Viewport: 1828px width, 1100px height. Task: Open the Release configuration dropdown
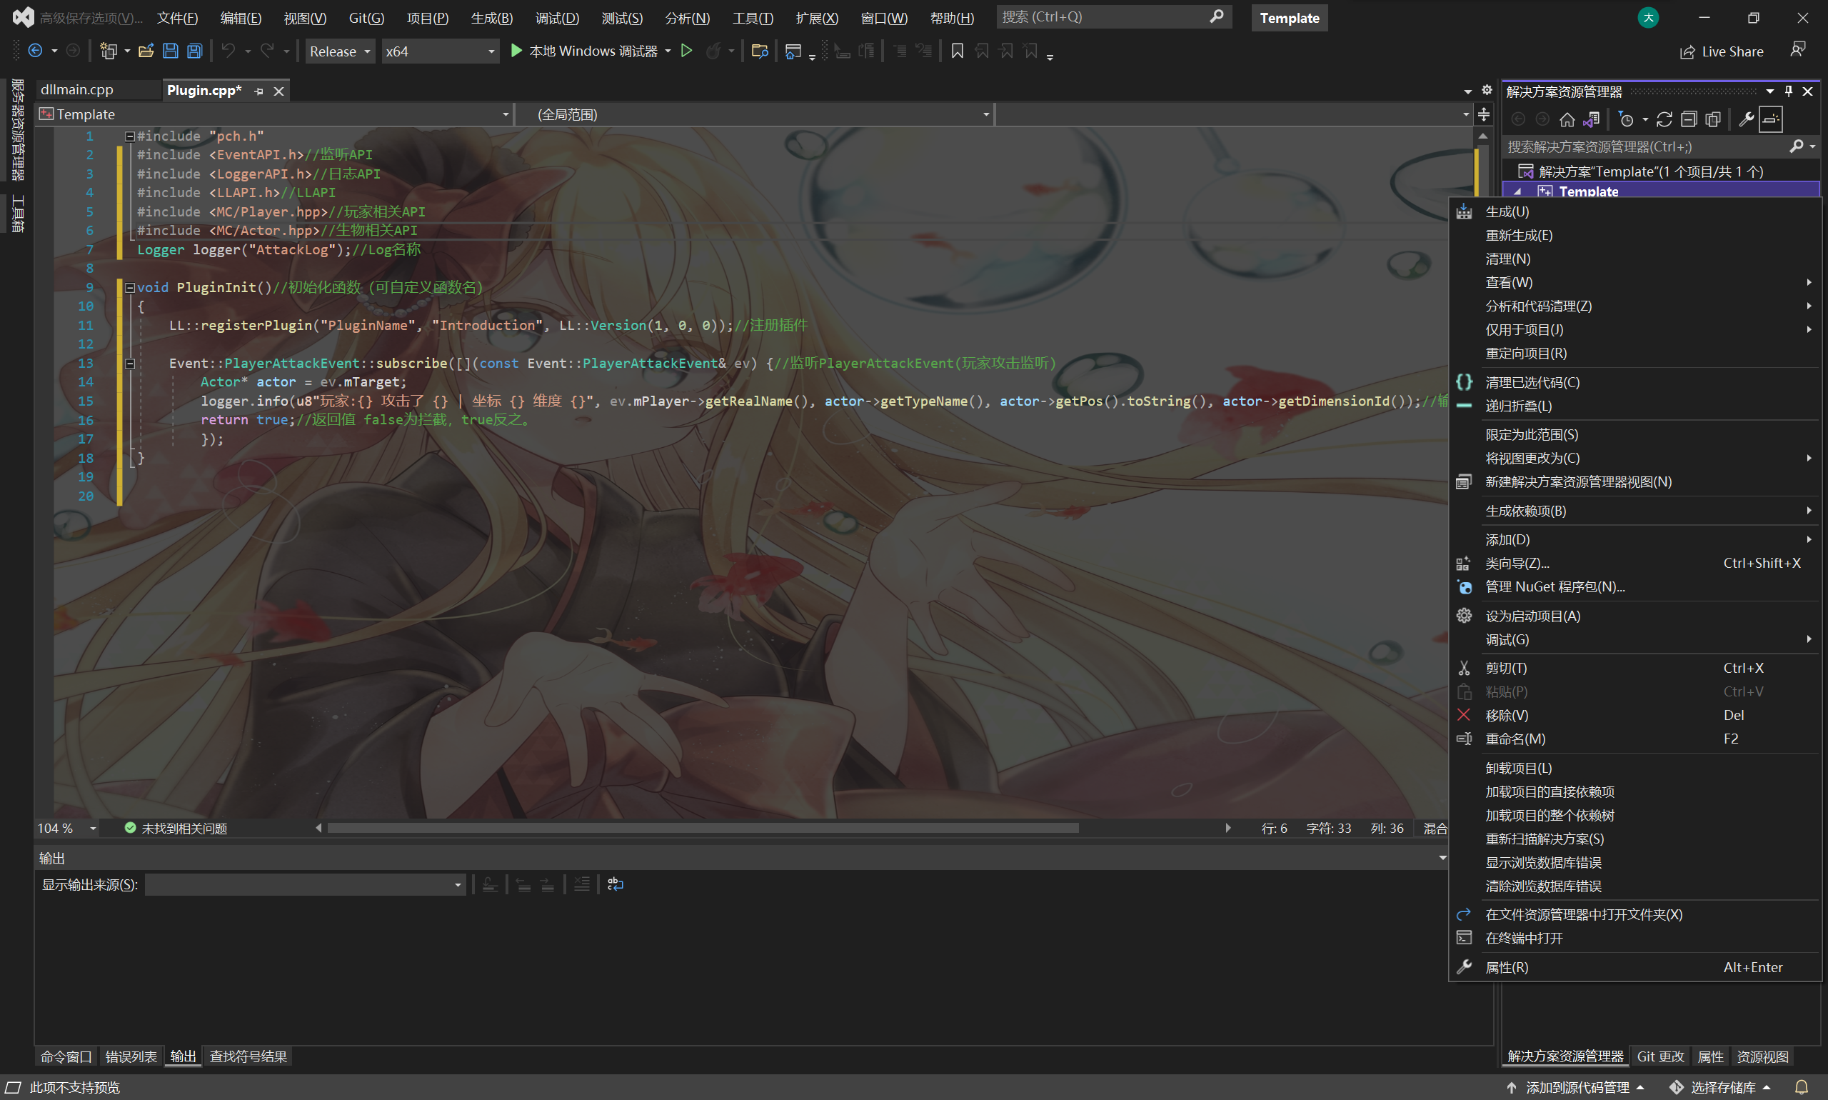tap(340, 51)
